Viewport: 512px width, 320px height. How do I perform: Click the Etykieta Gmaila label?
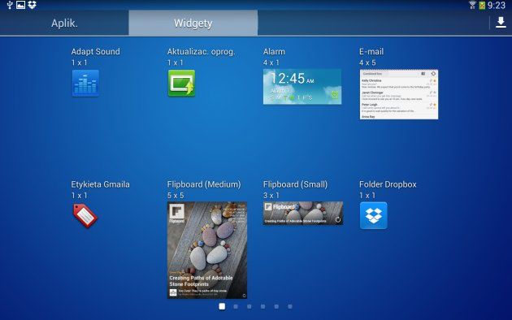100,184
